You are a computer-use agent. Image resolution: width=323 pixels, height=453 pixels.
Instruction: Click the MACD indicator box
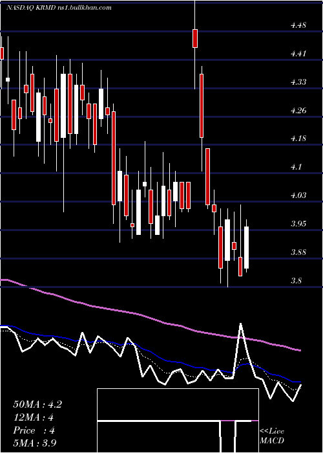(x=178, y=421)
